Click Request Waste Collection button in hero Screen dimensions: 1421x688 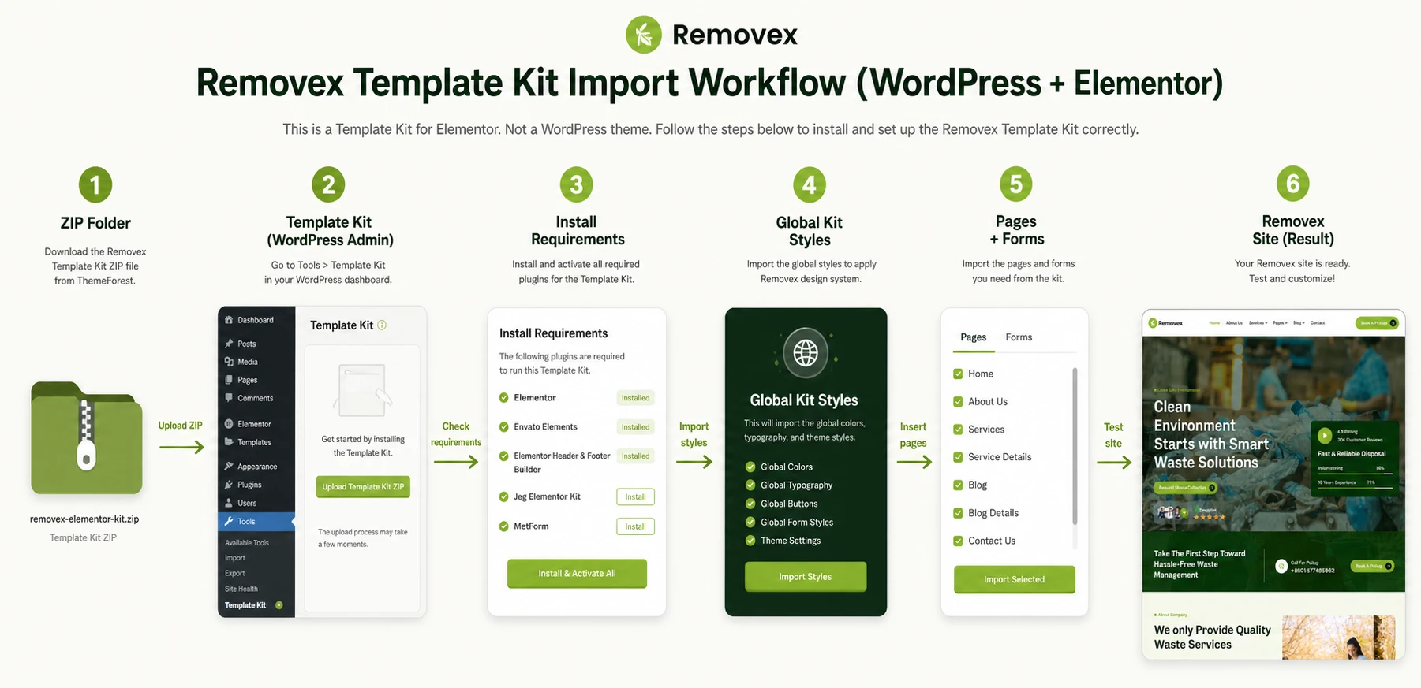point(1186,488)
